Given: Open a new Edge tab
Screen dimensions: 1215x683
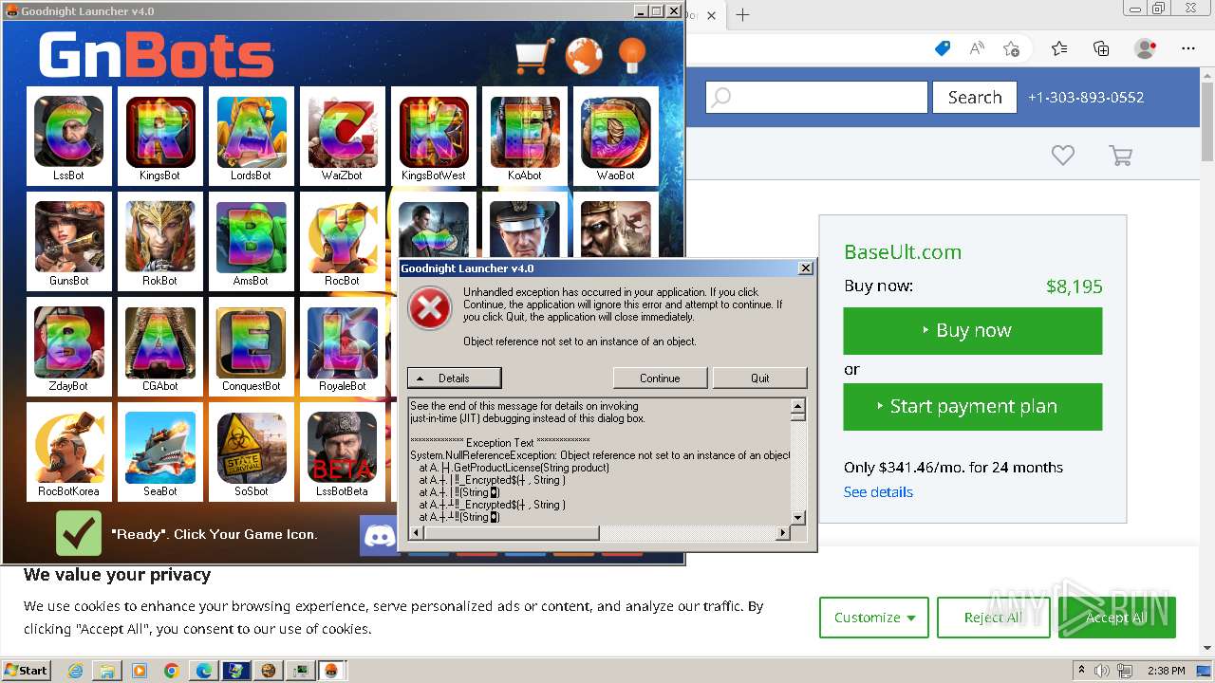Looking at the screenshot, I should [742, 14].
